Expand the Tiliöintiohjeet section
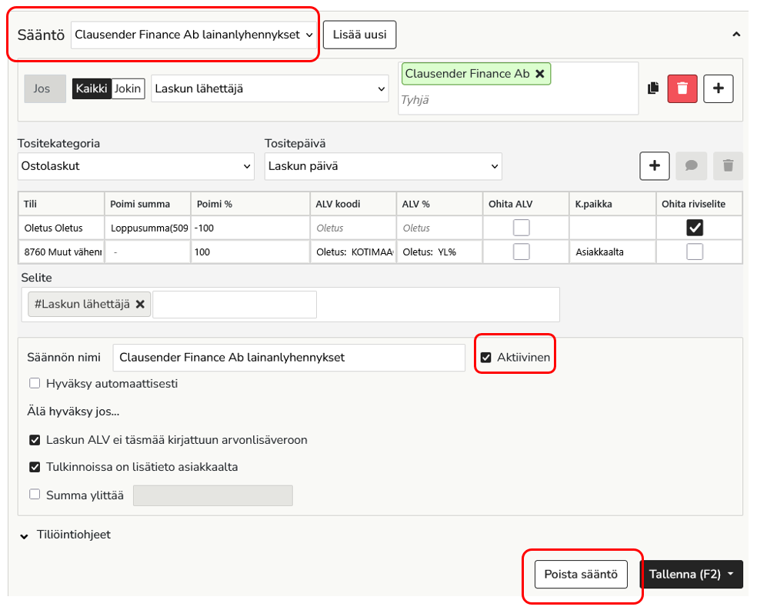The height and width of the screenshot is (610, 757). [24, 536]
